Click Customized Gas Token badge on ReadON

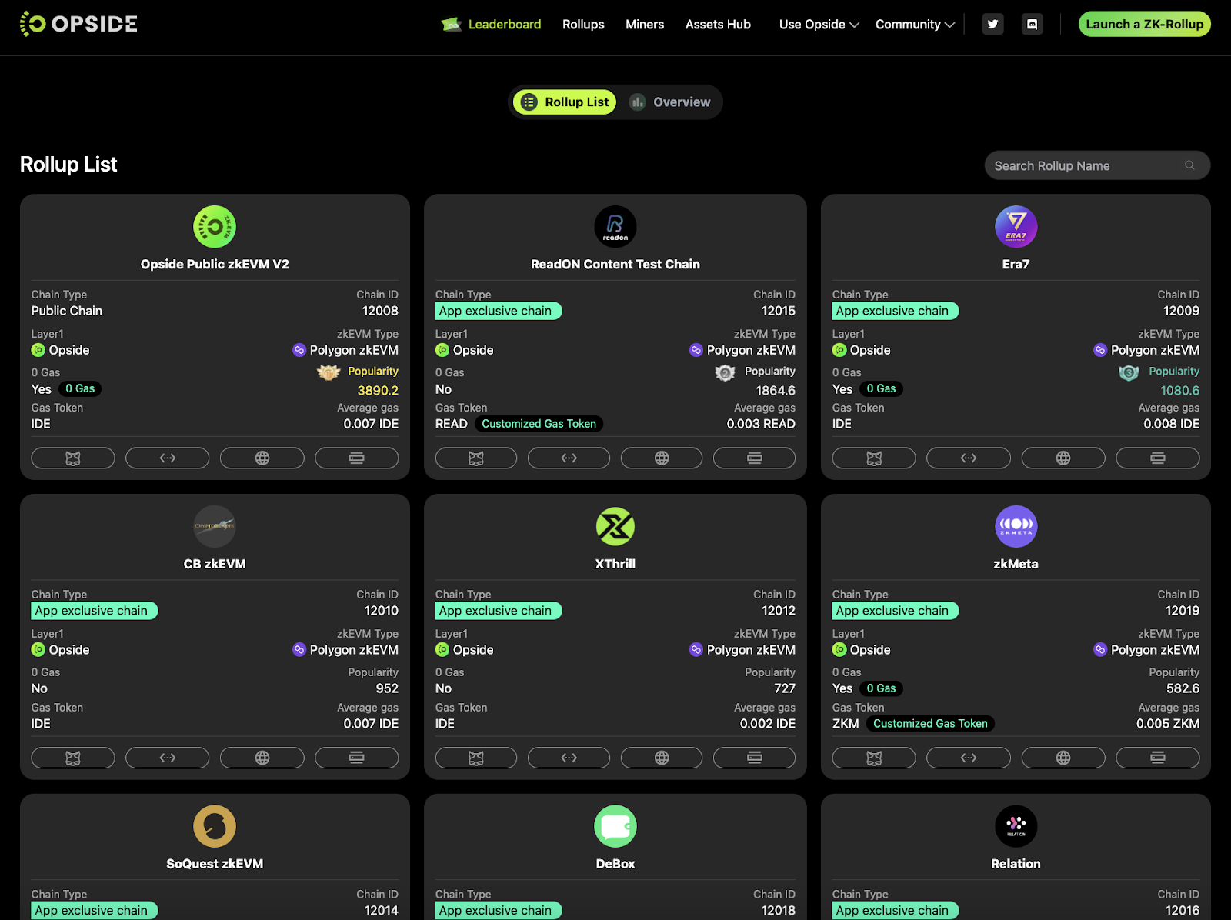(539, 424)
